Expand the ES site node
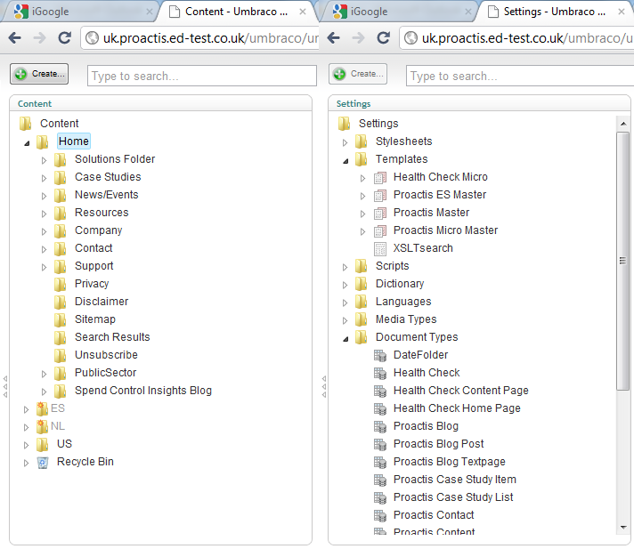Viewport: 634px width, 549px height. click(26, 409)
